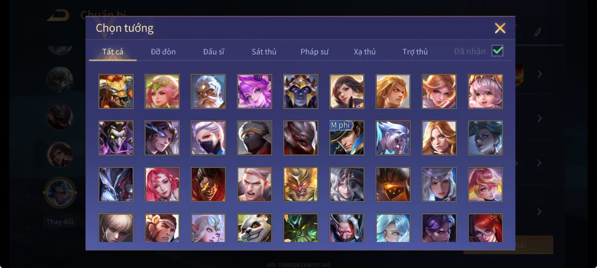Viewport: 597px width, 268px height.
Task: Switch to the "Đỡ đòn" tab
Action: click(163, 51)
